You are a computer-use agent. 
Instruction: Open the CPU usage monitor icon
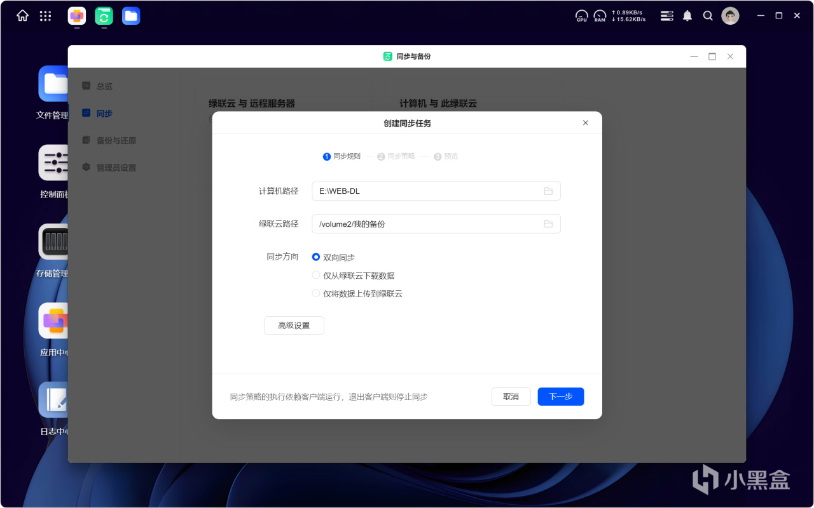(582, 16)
